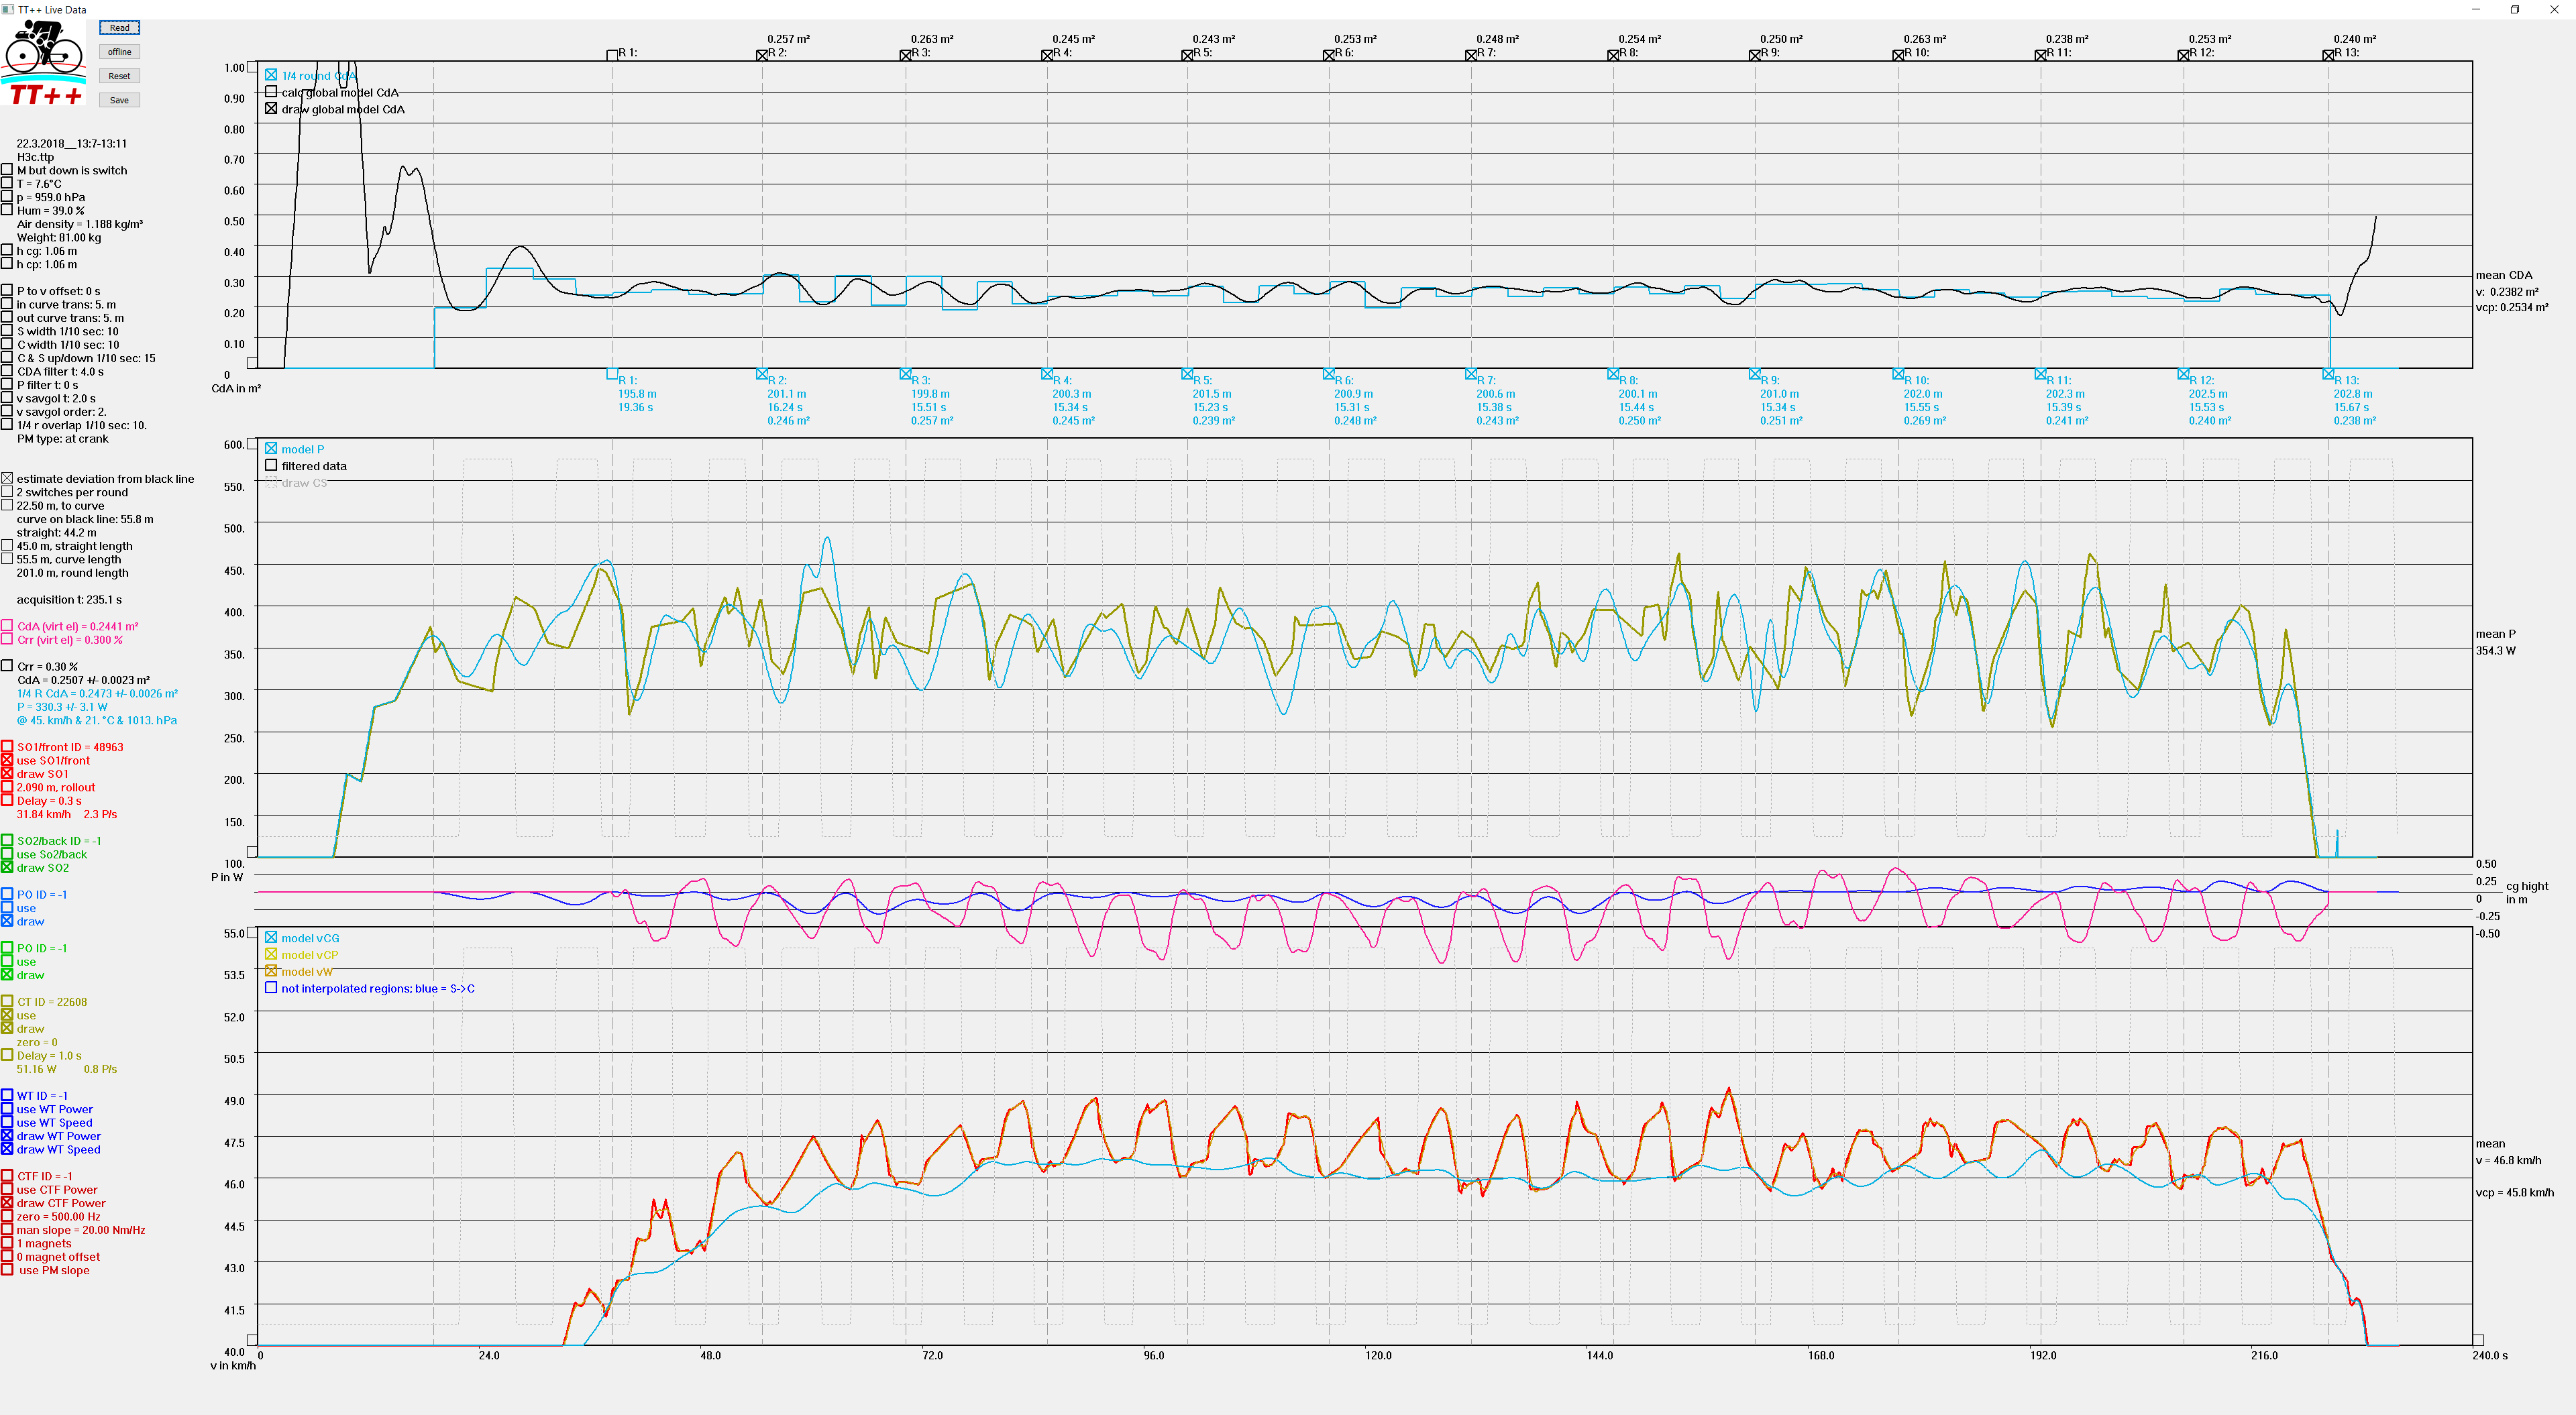Toggle the model vCG checkbox
The height and width of the screenshot is (1415, 2576).
point(271,938)
